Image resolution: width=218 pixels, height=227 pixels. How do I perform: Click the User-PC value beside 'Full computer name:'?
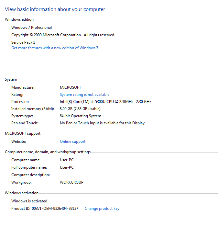67,167
